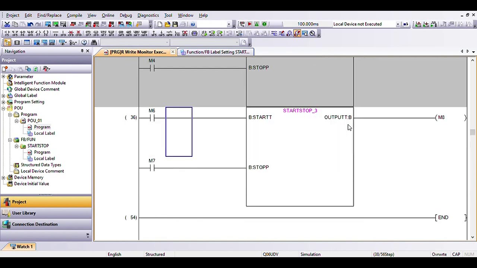
Task: Open the Project menu
Action: [13, 15]
